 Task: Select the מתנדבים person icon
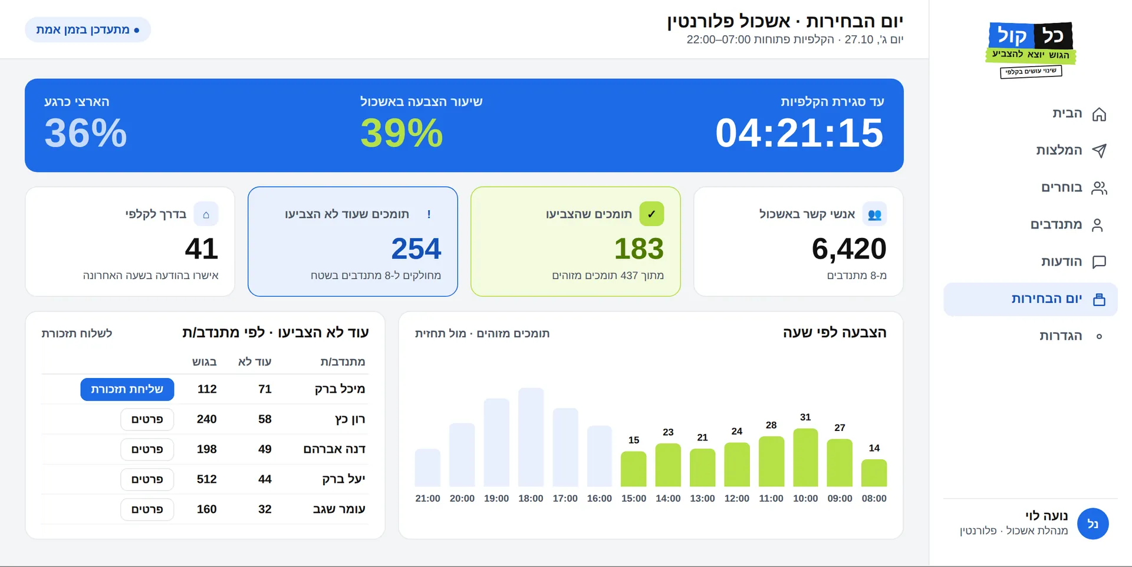click(1097, 225)
